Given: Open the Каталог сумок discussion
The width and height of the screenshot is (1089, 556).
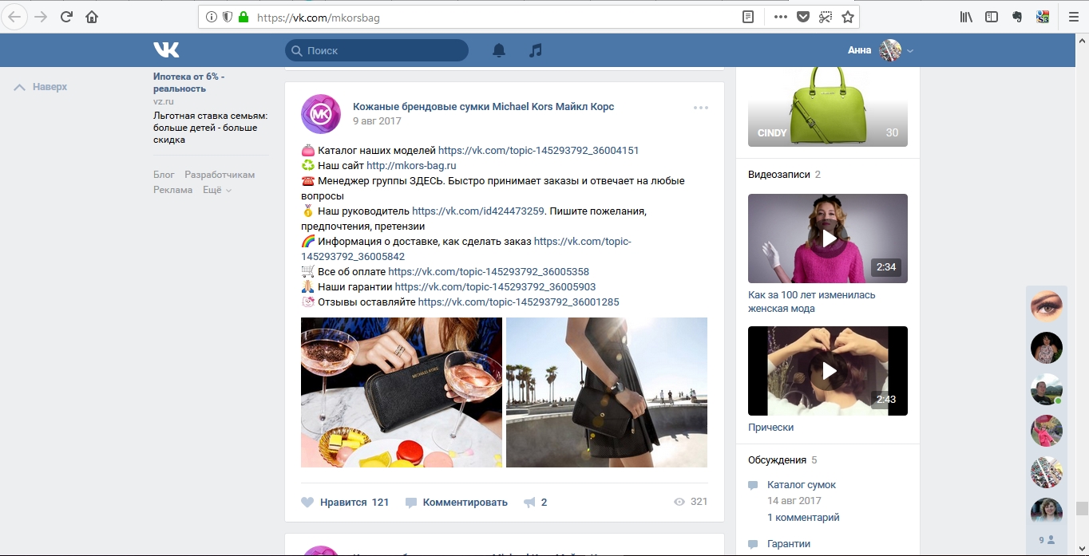Looking at the screenshot, I should point(802,484).
